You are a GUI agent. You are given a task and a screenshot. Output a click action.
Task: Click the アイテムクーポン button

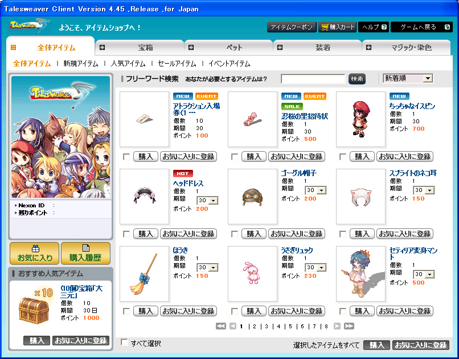pos(292,27)
